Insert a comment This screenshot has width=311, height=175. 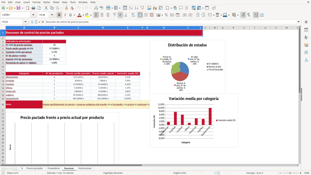181,8
